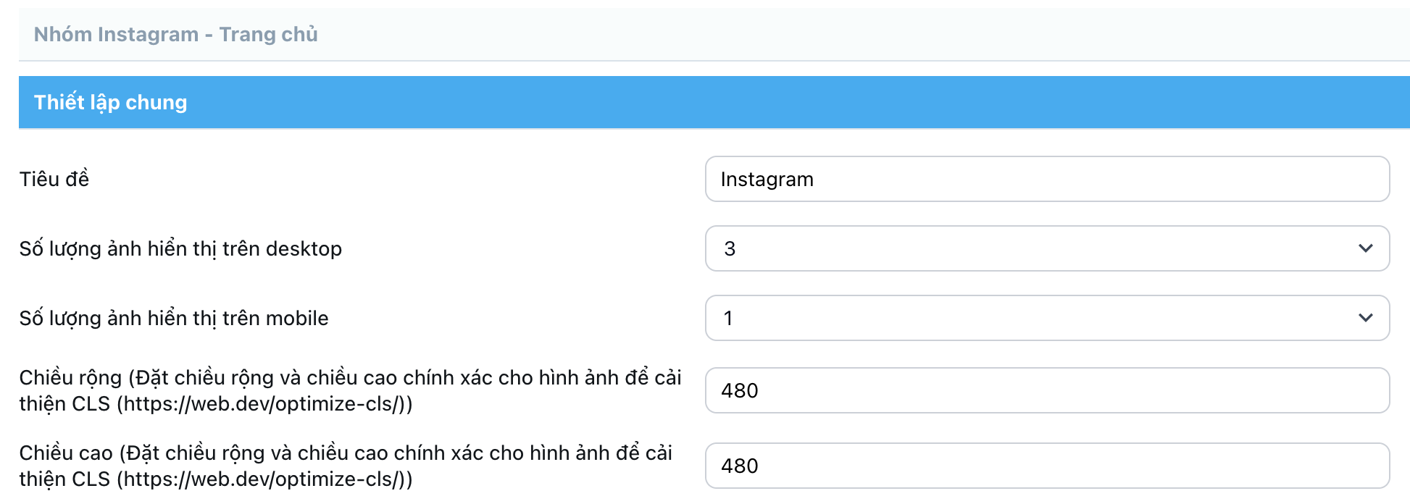Open the desktop image count dropdown

pyautogui.click(x=1046, y=248)
